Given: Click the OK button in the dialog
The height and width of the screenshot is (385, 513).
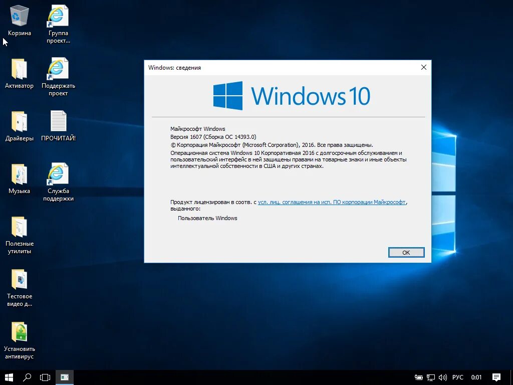Looking at the screenshot, I should [406, 253].
